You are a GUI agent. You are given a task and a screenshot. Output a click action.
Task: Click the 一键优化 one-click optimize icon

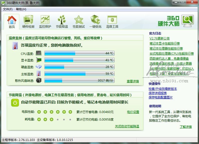(x=95, y=20)
